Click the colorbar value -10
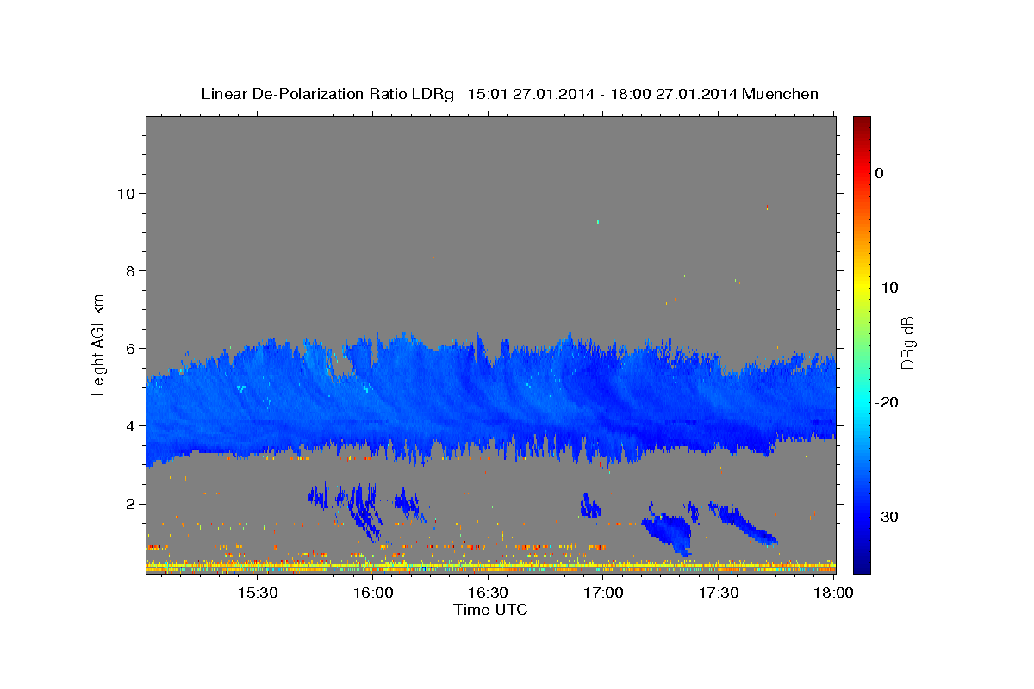 point(887,288)
